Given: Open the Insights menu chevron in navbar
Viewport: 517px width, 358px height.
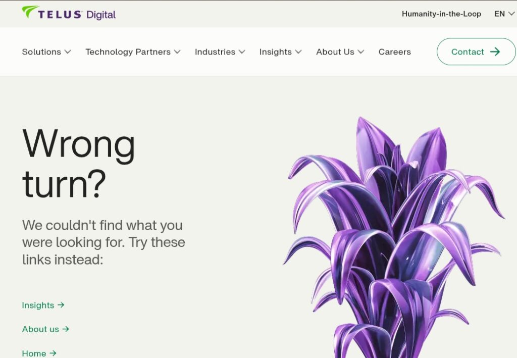Looking at the screenshot, I should [298, 52].
